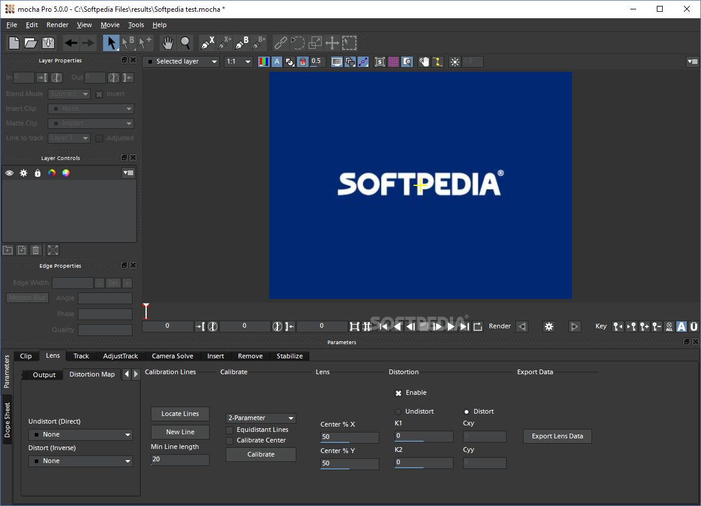Open the 2-Parameter lens model dropdown

pyautogui.click(x=261, y=418)
